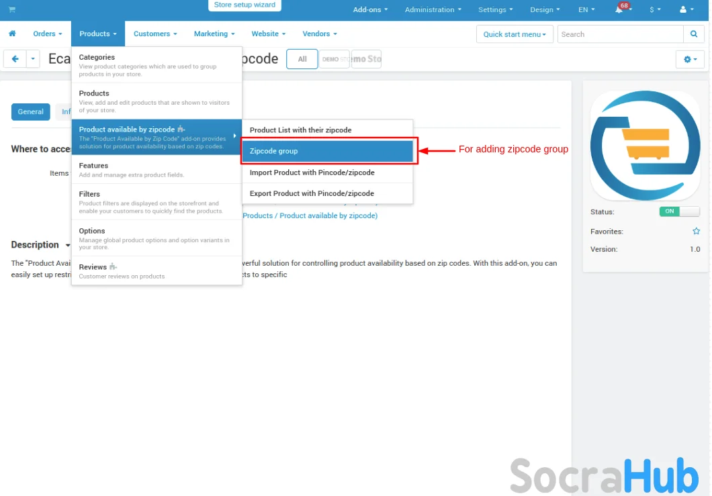Open the Vendors menu
Image resolution: width=712 pixels, height=496 pixels.
point(320,34)
